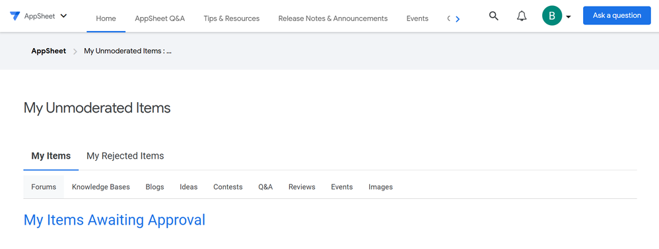The width and height of the screenshot is (659, 249).
Task: Click the AppSheet breadcrumb link
Action: coord(49,51)
